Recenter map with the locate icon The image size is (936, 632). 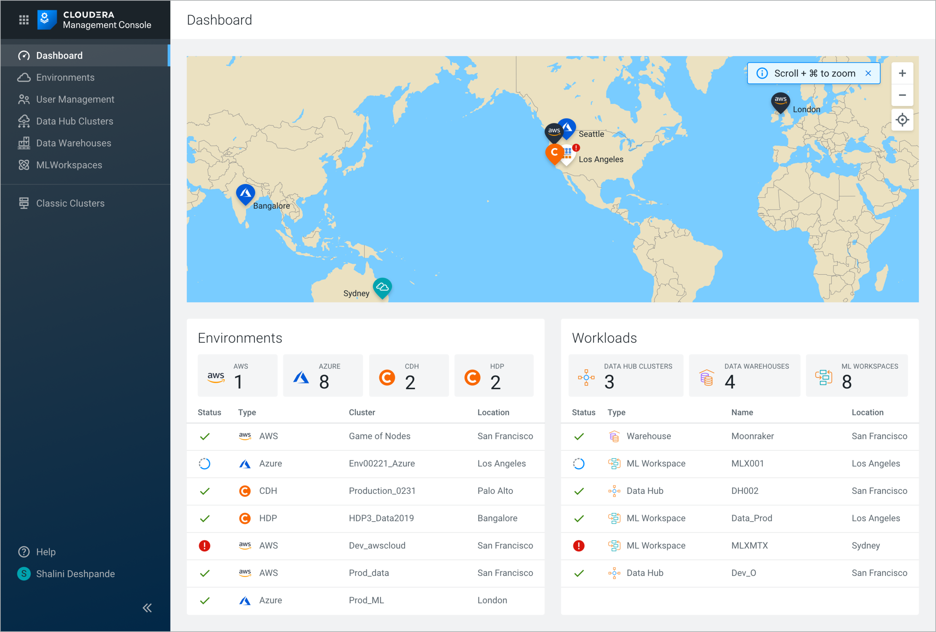[902, 120]
